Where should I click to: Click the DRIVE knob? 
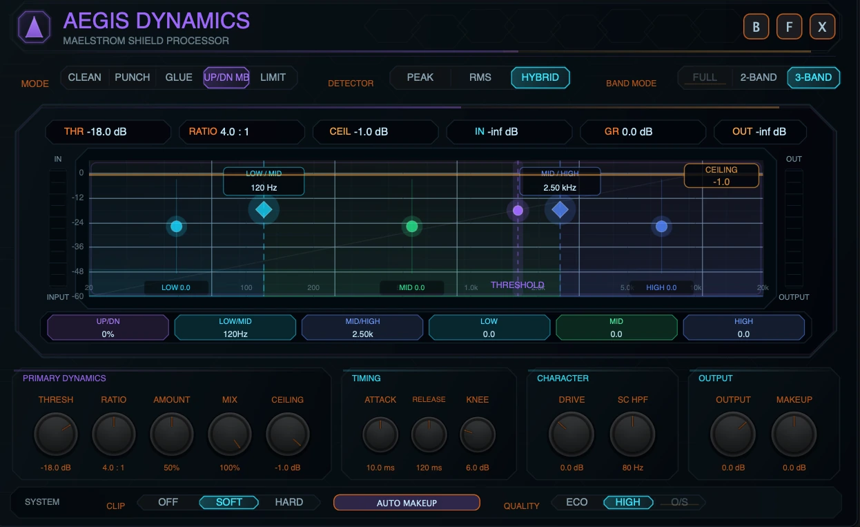coord(571,434)
